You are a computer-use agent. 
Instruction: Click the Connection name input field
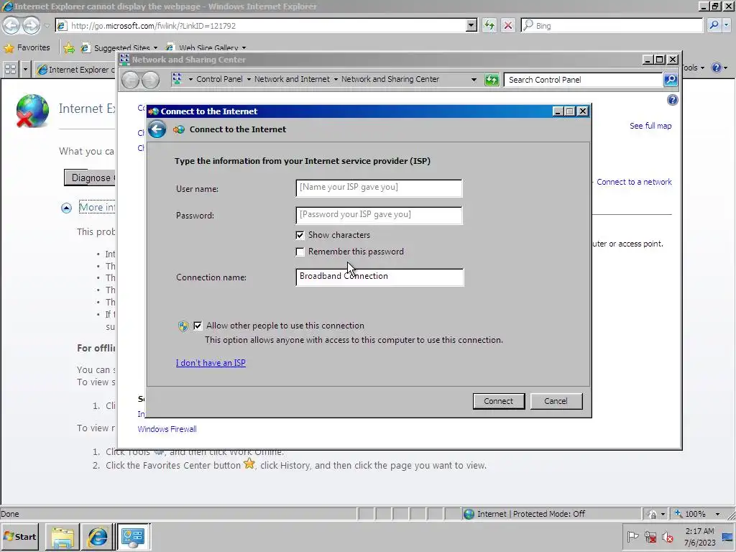pos(379,277)
